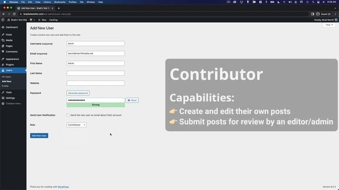
Task: Go back in the browser
Action: coord(4,14)
